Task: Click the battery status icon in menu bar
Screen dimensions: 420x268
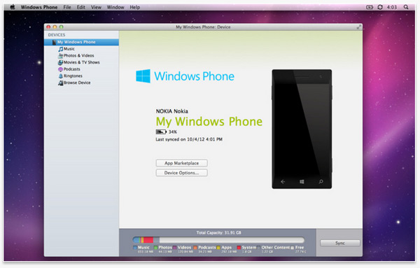Action: (370, 7)
